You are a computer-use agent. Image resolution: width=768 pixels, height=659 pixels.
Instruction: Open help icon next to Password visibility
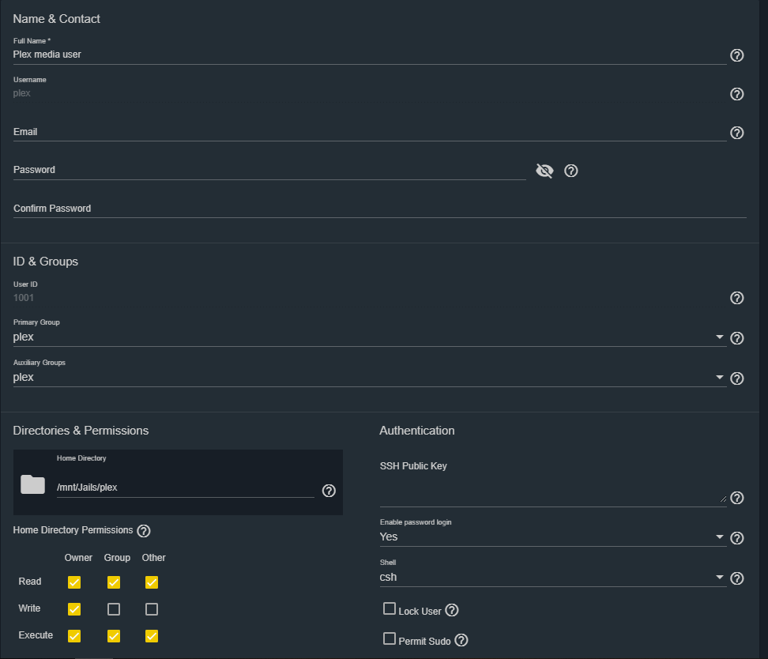click(570, 171)
